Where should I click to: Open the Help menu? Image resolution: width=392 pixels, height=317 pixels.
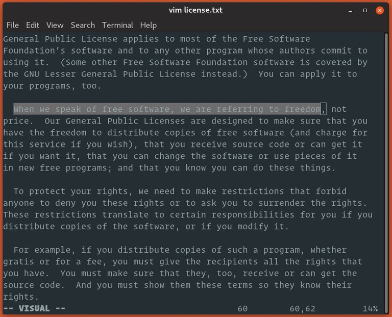149,25
